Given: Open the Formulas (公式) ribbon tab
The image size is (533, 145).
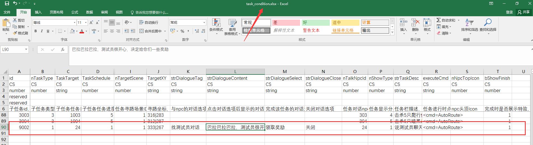Looking at the screenshot, I should [x=75, y=12].
